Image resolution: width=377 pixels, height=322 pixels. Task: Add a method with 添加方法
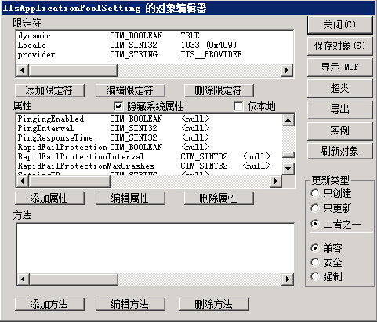[x=49, y=304]
